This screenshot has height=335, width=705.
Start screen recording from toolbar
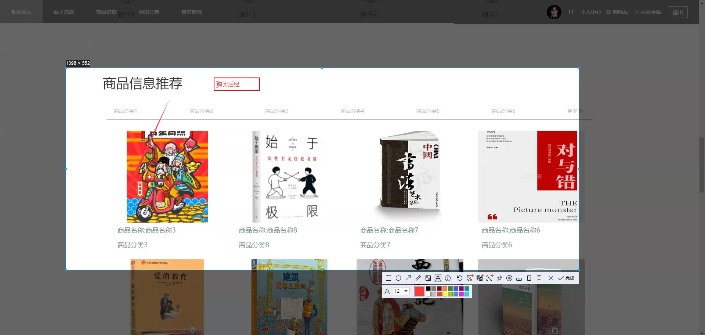(509, 278)
